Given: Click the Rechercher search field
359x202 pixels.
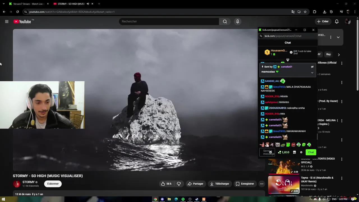Looking at the screenshot, I should (169, 21).
